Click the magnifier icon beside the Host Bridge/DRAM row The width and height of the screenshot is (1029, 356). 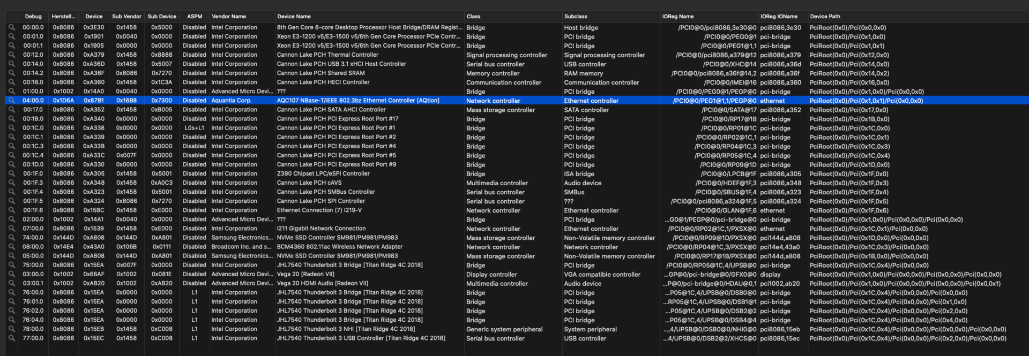[11, 27]
